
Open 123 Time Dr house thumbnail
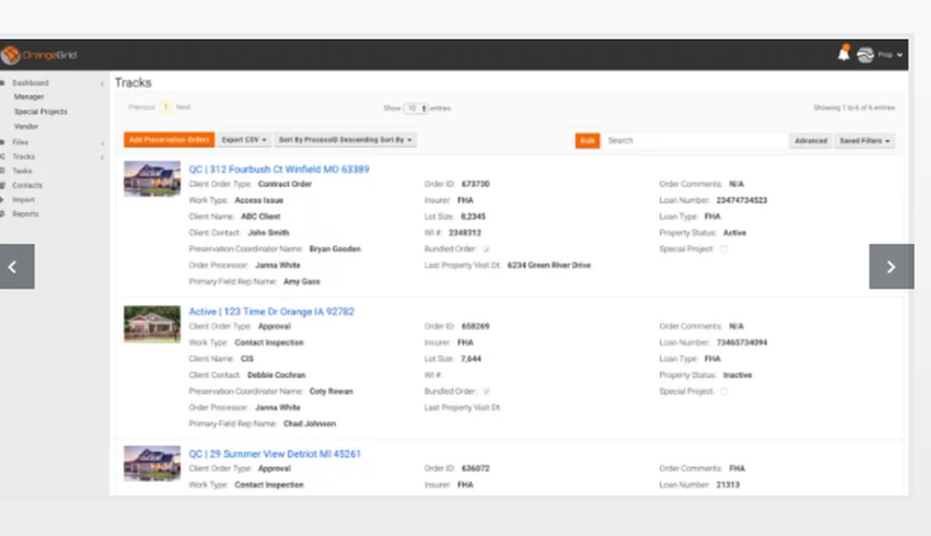click(152, 324)
